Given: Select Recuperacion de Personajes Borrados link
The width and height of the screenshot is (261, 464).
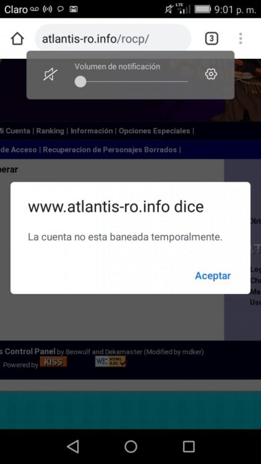Looking at the screenshot, I should tap(110, 150).
